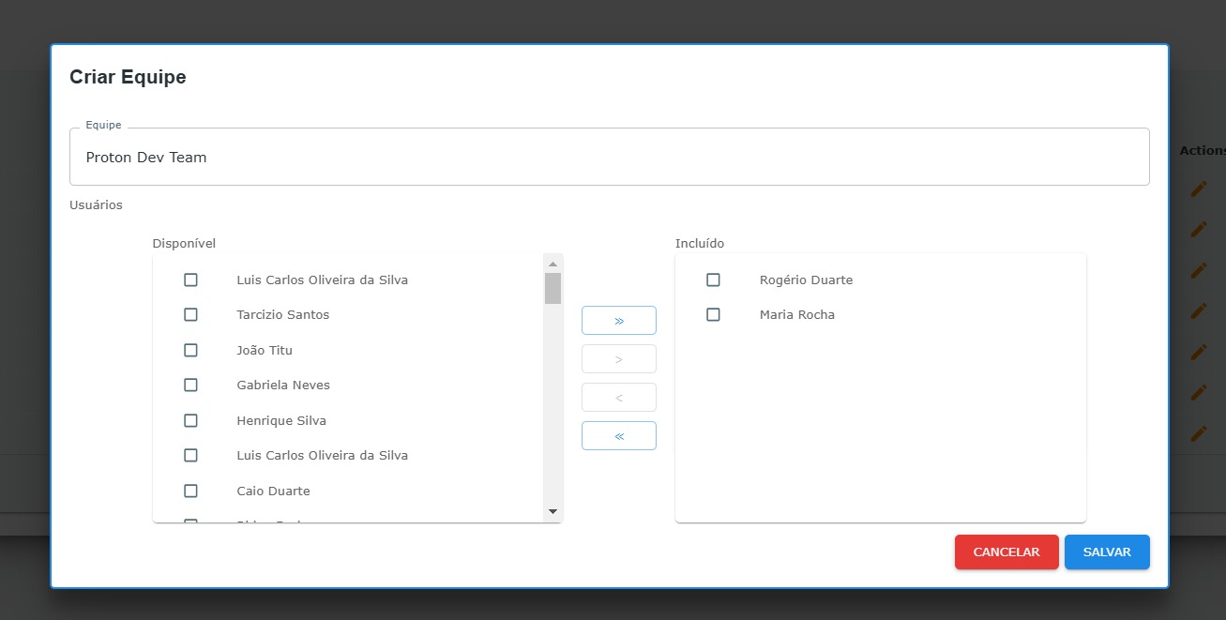The height and width of the screenshot is (620, 1226).
Task: Click the Equipe name input field
Action: tap(610, 157)
